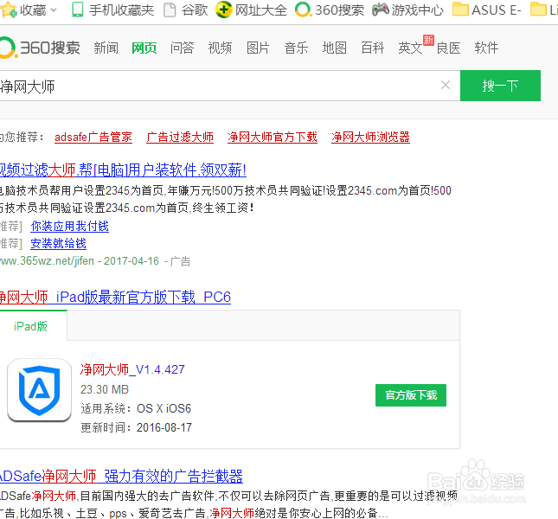Clear the search box with X

pos(446,85)
